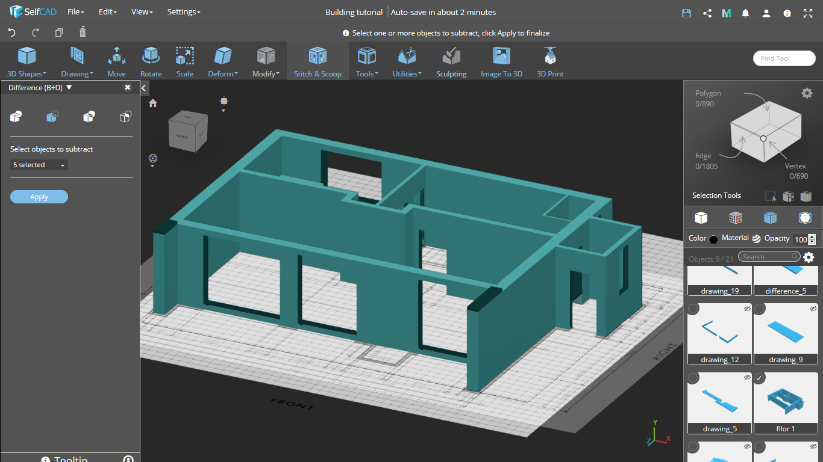Open the object Color swatch
This screenshot has height=462, width=823.
click(x=713, y=239)
